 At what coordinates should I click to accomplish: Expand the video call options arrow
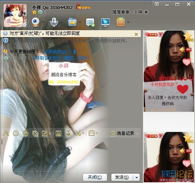coord(43,22)
